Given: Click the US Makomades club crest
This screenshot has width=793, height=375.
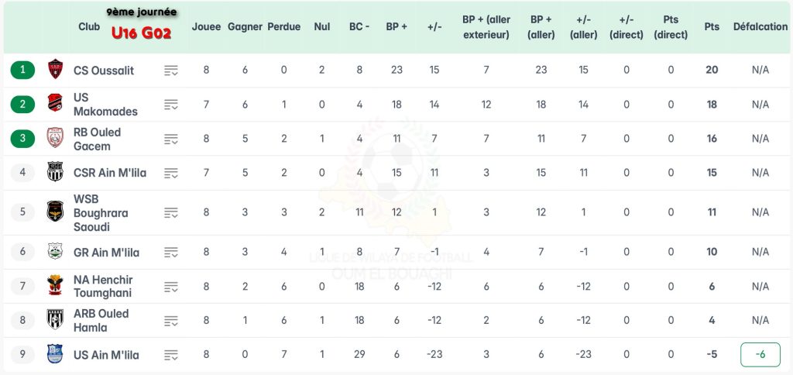Looking at the screenshot, I should (x=55, y=104).
